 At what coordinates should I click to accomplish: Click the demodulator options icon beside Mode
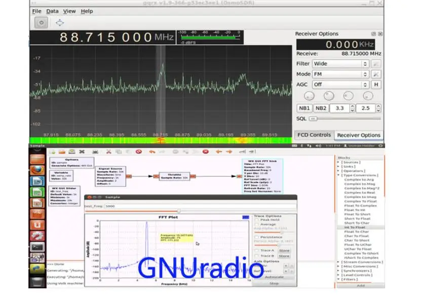pyautogui.click(x=376, y=74)
